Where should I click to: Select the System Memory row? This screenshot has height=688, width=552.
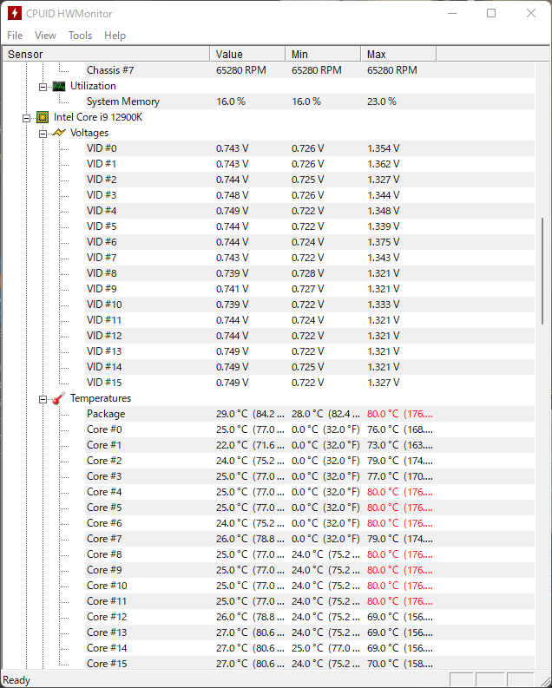click(x=122, y=102)
